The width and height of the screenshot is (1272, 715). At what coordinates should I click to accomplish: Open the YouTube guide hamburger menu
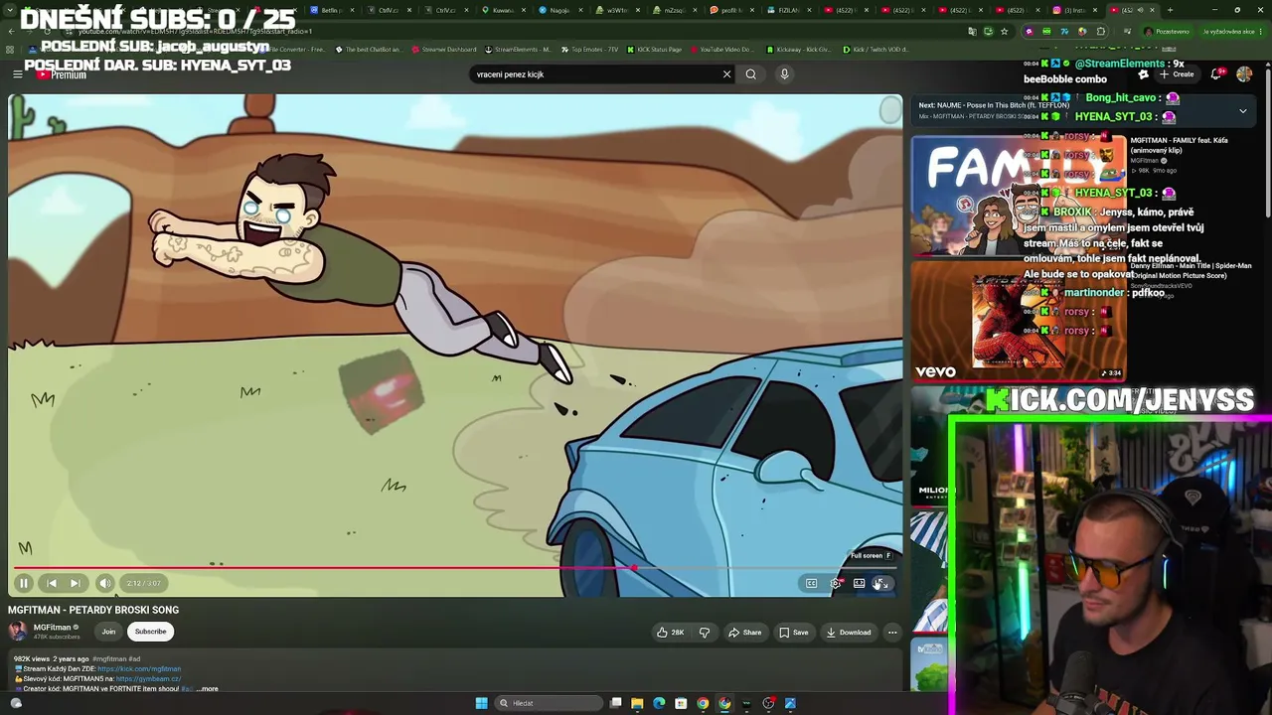click(17, 74)
